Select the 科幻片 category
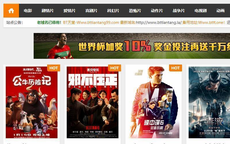The image size is (230, 144). tap(113, 11)
